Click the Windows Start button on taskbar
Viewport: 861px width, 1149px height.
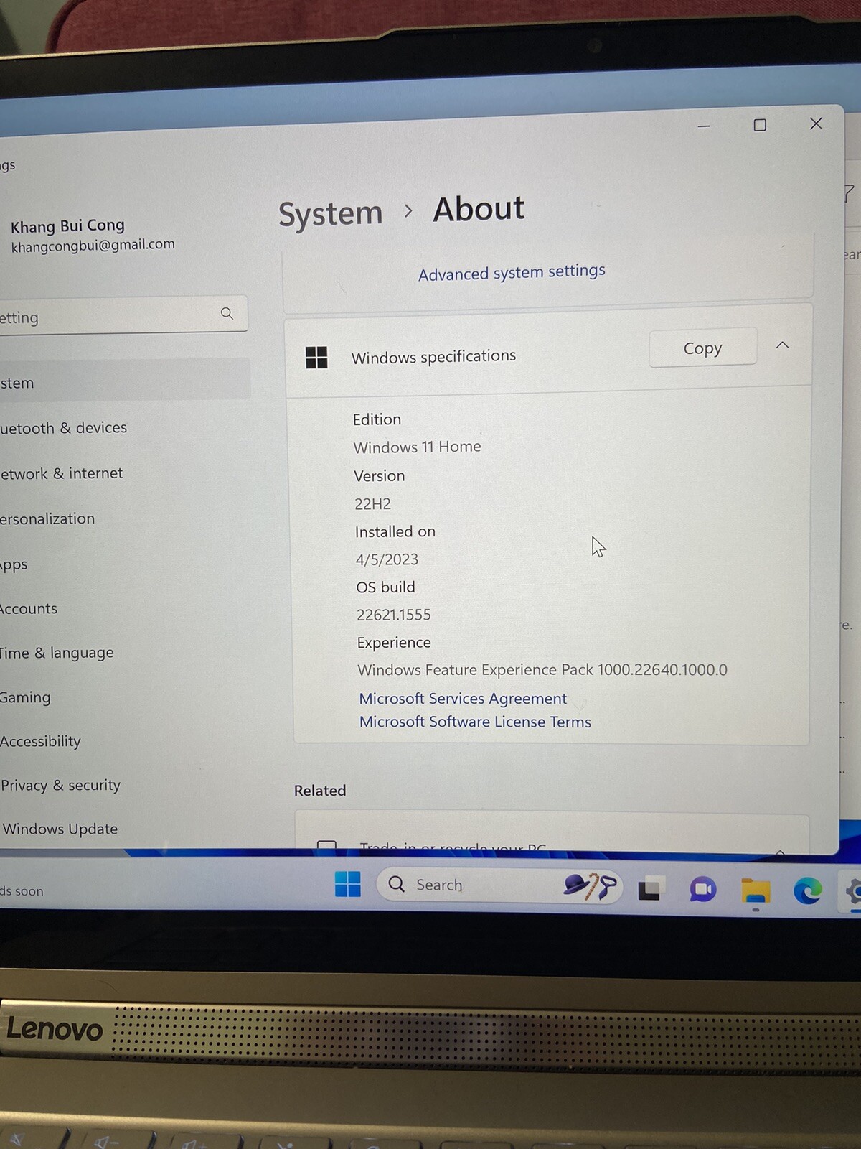[348, 884]
